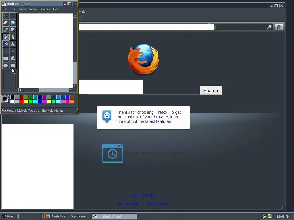Viewport: 294px width, 220px height.
Task: Follow the 'latest features' link
Action: tap(158, 121)
